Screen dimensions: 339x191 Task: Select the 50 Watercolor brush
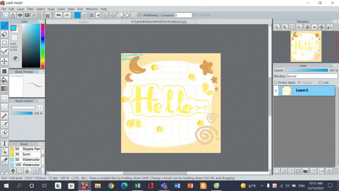tap(25, 159)
